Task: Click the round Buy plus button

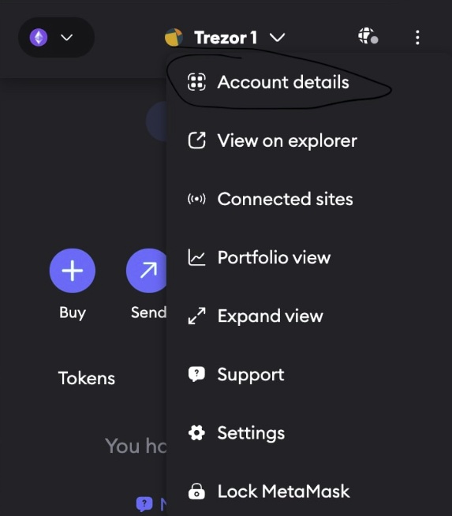Action: click(73, 271)
